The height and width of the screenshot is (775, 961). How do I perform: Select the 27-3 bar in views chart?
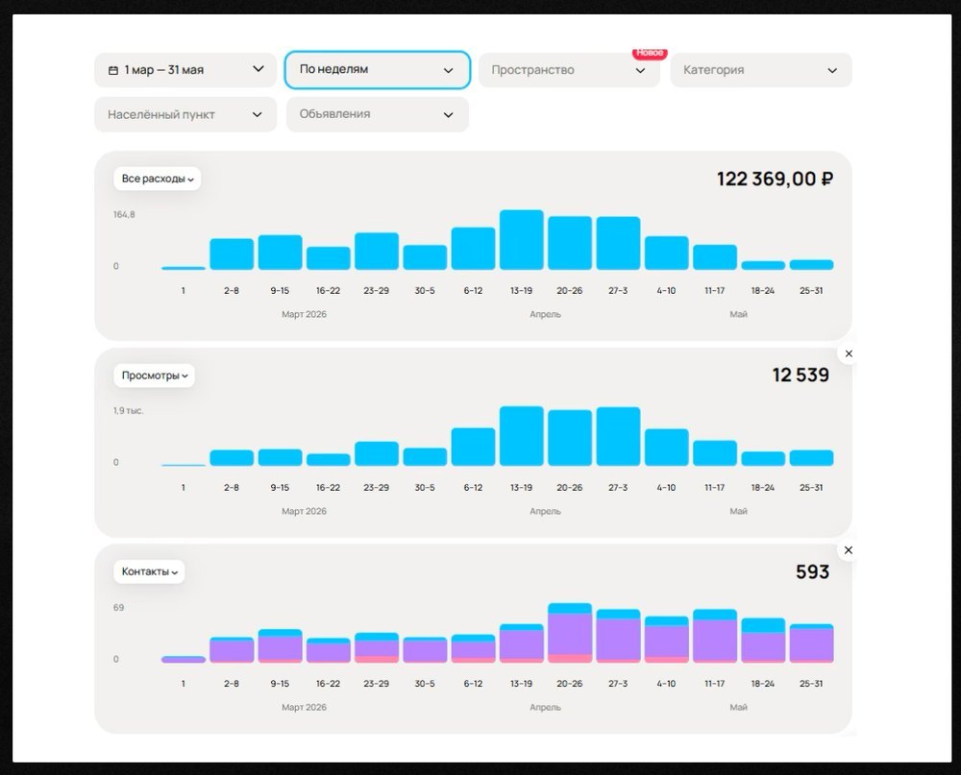(618, 436)
